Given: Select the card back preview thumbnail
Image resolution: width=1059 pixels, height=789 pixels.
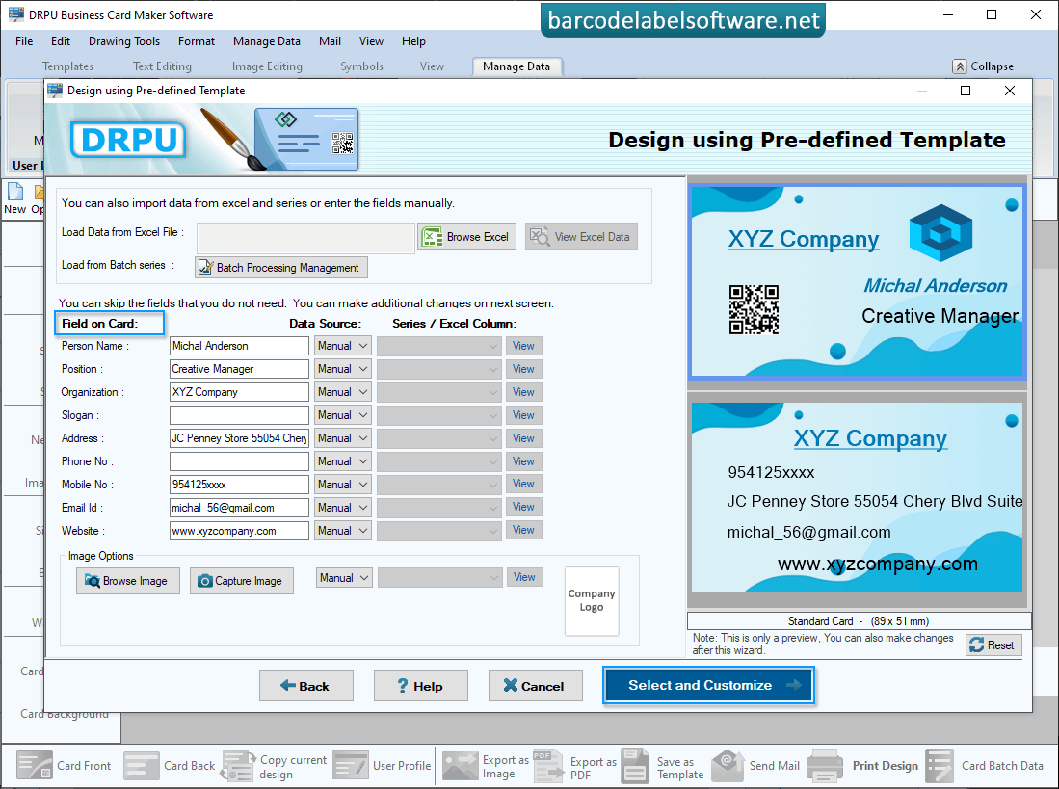Looking at the screenshot, I should coord(858,497).
